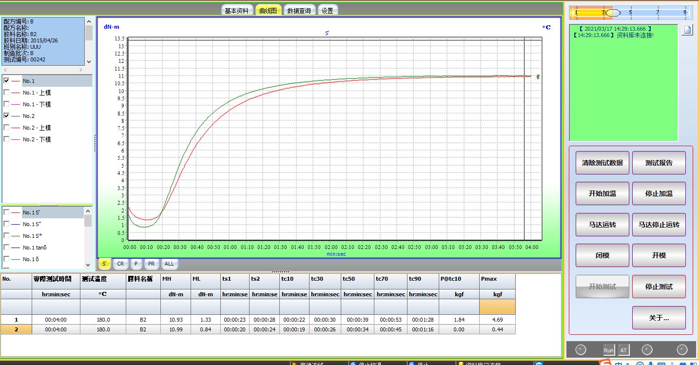
Task: Open the 关于... about dialog
Action: [659, 318]
